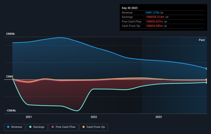Click the Revenue endpoint marker on chart

207,69
